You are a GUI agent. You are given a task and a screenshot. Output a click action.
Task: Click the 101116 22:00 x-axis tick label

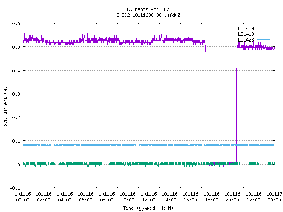tap(253, 197)
